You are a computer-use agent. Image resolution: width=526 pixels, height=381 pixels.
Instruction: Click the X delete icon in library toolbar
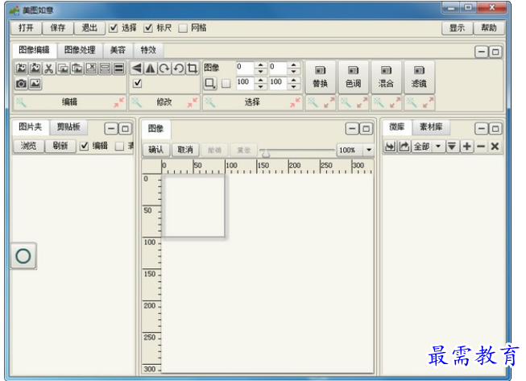coord(495,147)
